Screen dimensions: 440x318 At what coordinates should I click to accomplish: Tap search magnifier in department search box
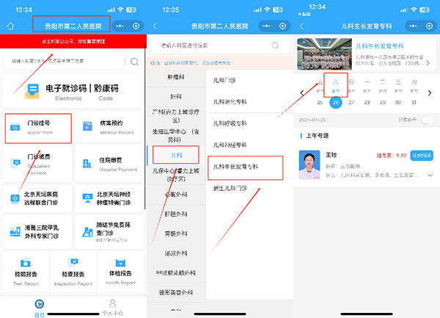[275, 46]
